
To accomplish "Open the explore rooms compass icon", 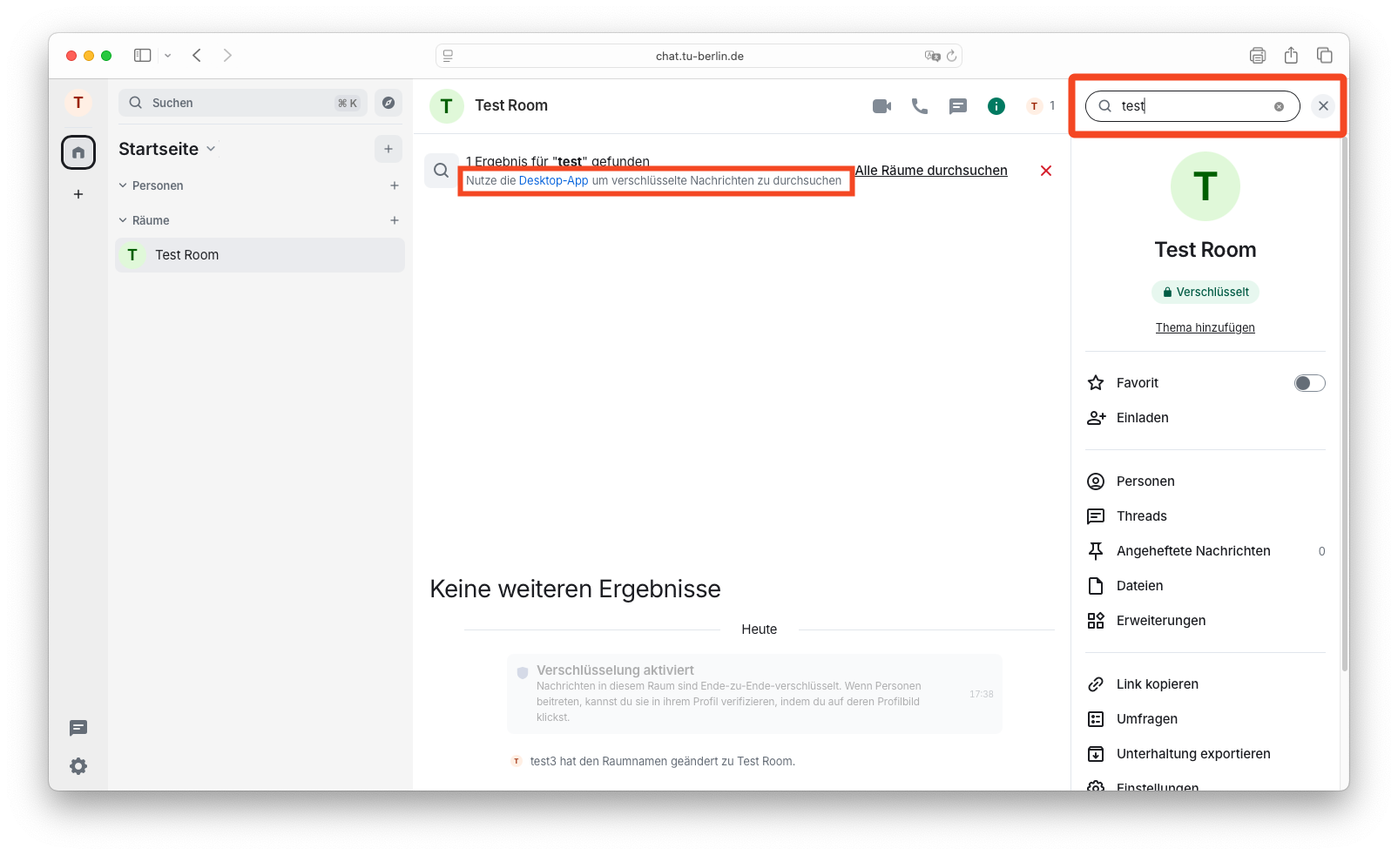I will coord(388,103).
